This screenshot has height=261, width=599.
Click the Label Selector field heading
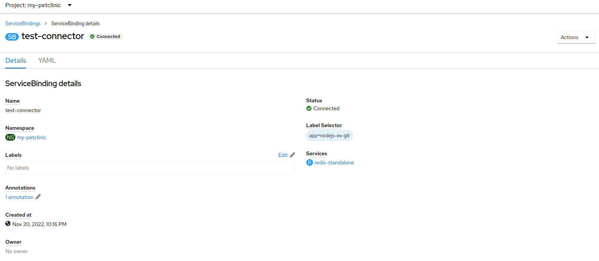pyautogui.click(x=324, y=125)
